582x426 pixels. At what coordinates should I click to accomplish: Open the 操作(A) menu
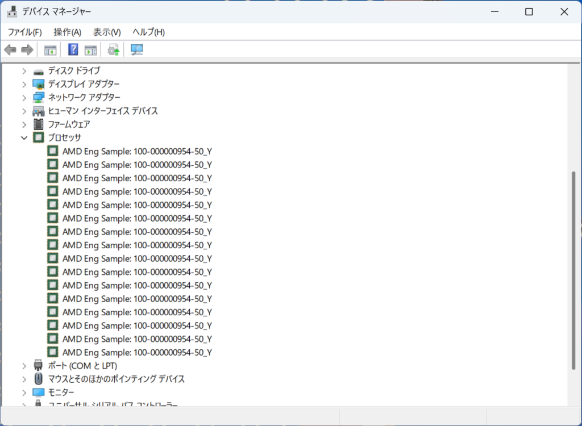point(67,32)
